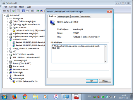Click the Back arrow in the toolbar
The image size is (134, 102).
pos(4,11)
